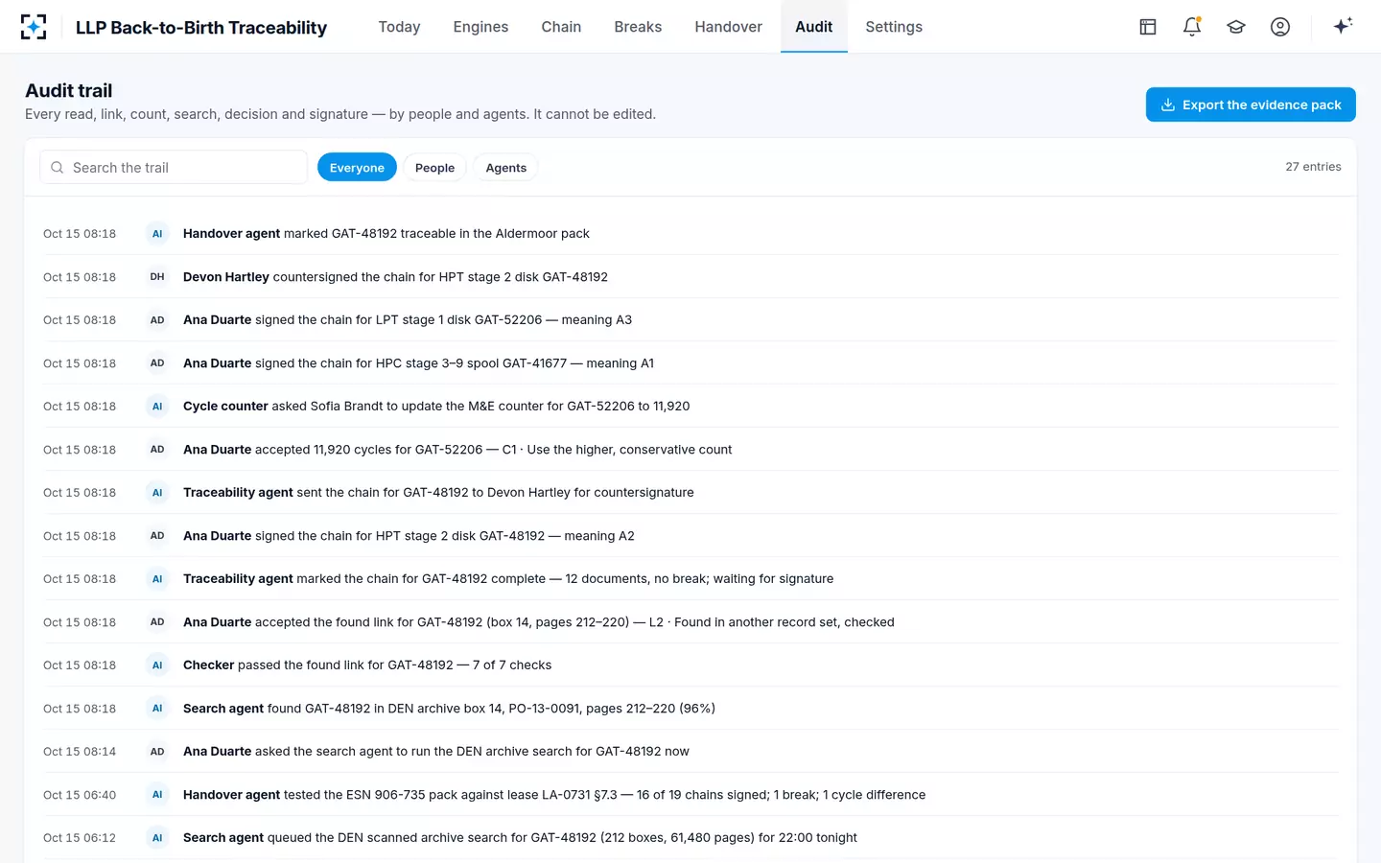Click the Oct 15 06:40 timestamp
The width and height of the screenshot is (1381, 863).
(80, 795)
